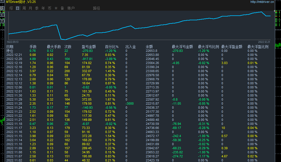Click the 25036.37 balance value
Screen dimensions: 281x162
pos(152,108)
